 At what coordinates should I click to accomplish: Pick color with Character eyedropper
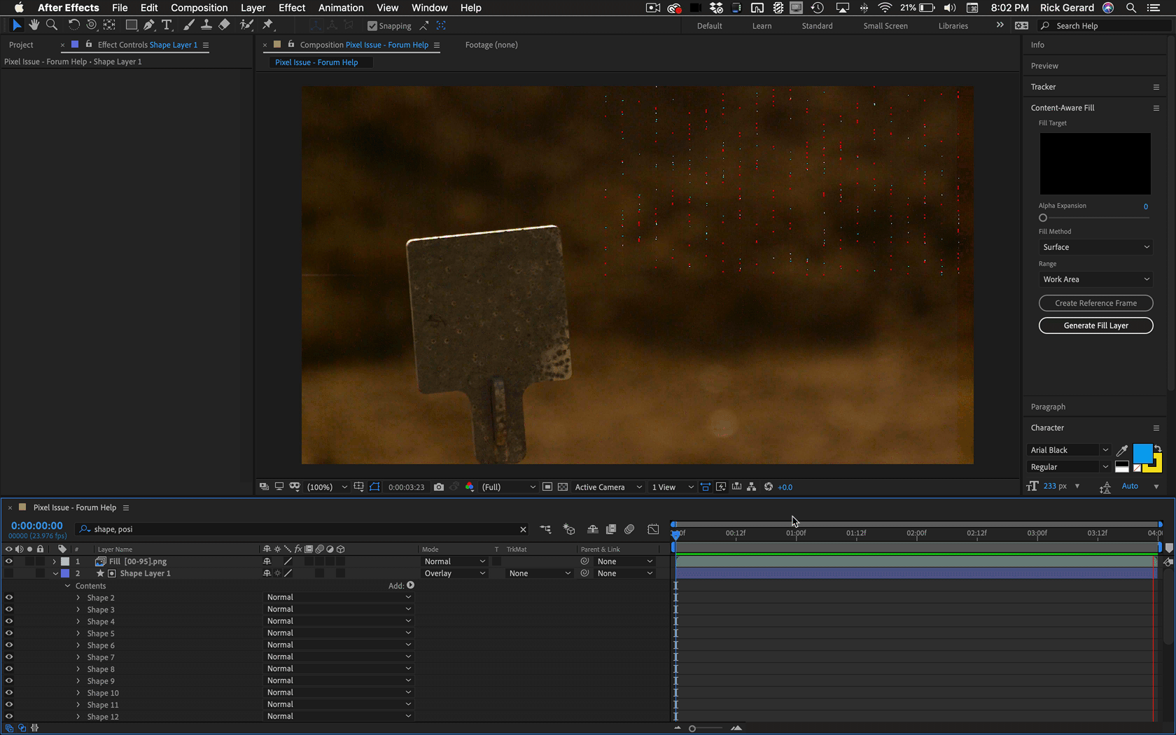1121,451
